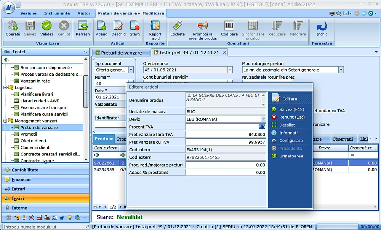
Task: Apply a Majorare with its toolbar icon
Action: point(298,29)
